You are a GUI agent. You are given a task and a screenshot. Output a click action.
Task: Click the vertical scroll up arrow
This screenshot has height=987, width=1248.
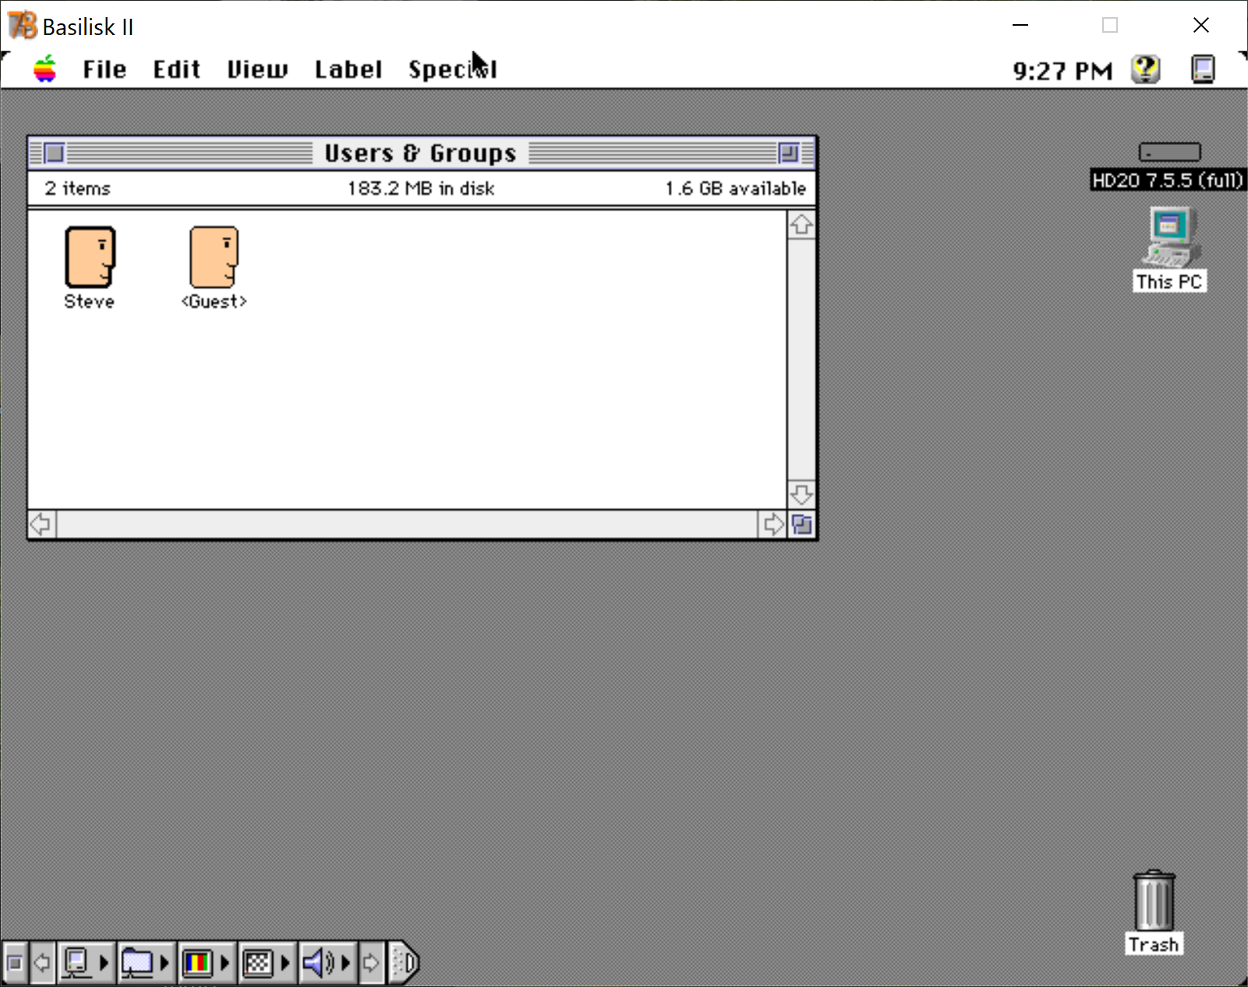coord(801,225)
